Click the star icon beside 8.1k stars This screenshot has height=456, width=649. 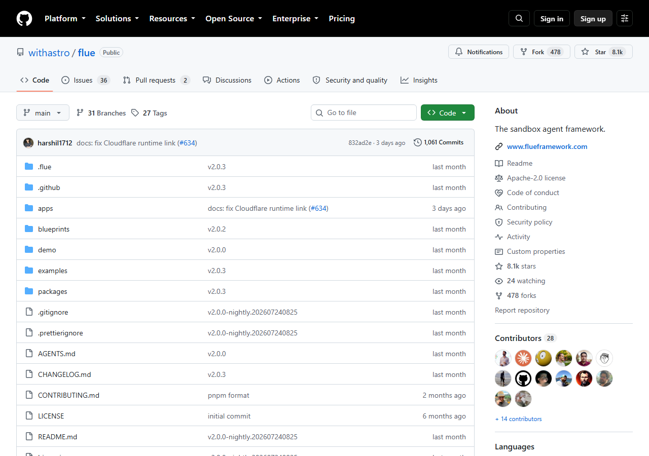pos(499,266)
